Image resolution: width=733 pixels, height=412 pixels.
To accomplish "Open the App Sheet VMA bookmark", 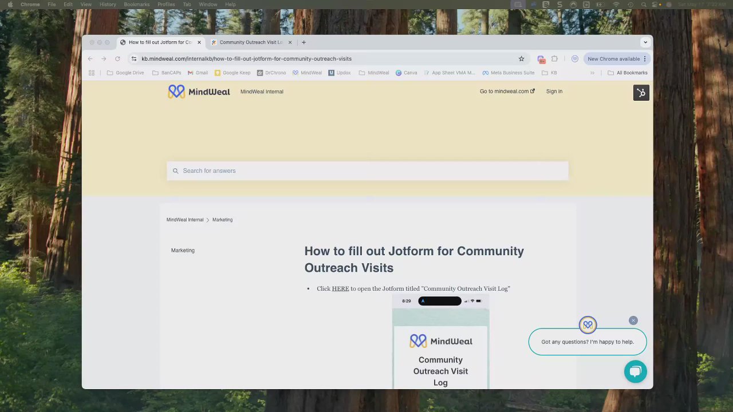I will pyautogui.click(x=450, y=73).
